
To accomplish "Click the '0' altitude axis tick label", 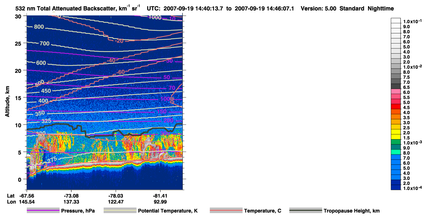I will pyautogui.click(x=20, y=179).
